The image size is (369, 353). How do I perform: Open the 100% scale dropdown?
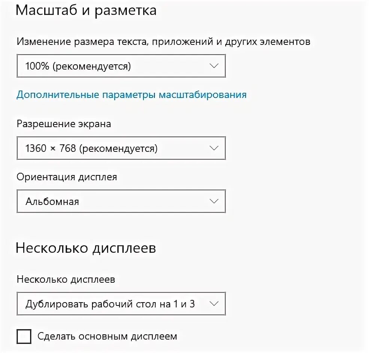[x=121, y=66]
